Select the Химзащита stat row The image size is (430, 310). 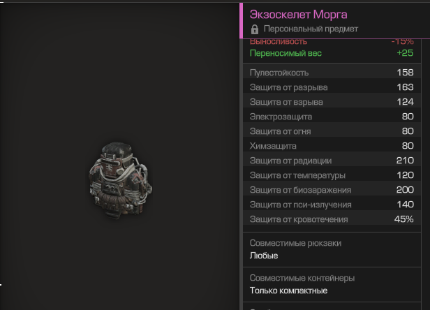pyautogui.click(x=332, y=146)
